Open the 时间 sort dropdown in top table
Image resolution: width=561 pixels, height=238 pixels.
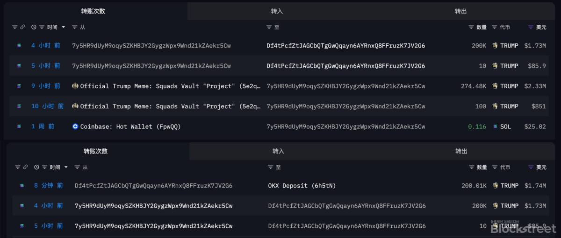[64, 28]
